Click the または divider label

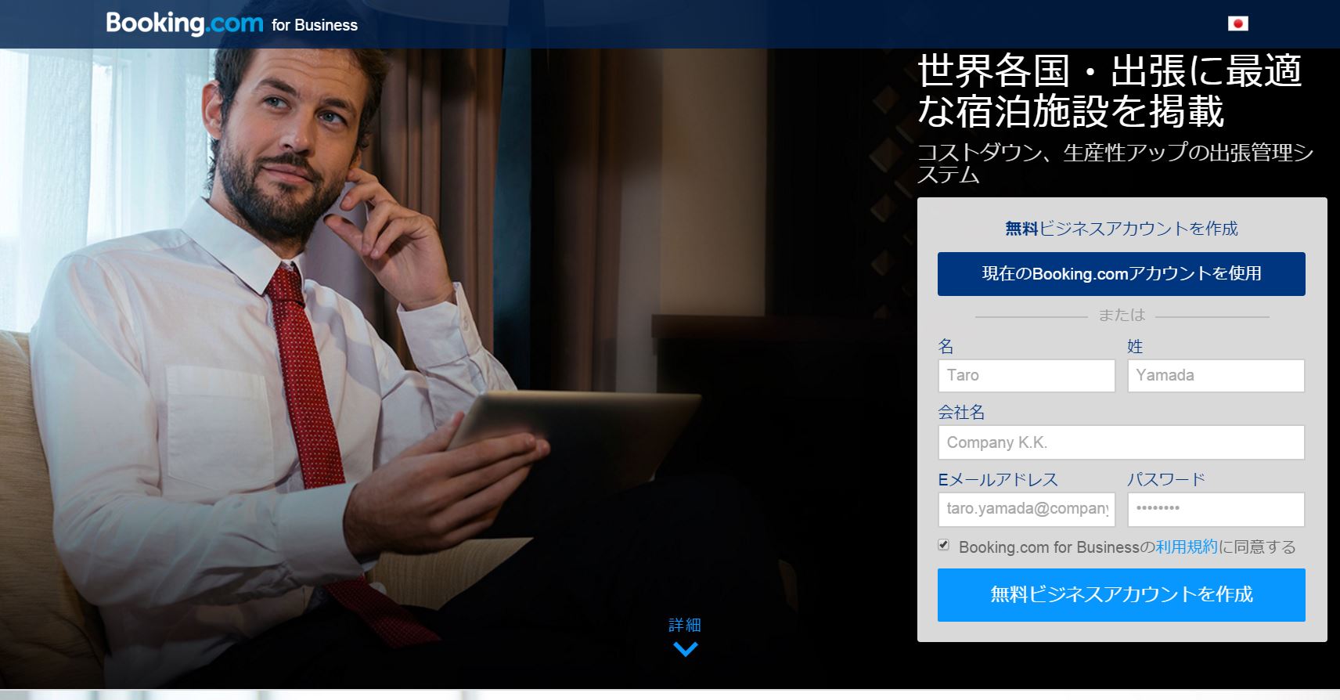[x=1122, y=316]
